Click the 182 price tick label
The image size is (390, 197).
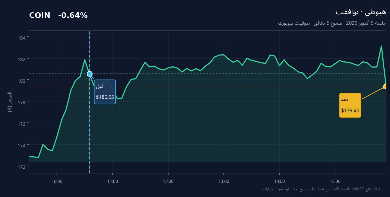pyautogui.click(x=21, y=59)
